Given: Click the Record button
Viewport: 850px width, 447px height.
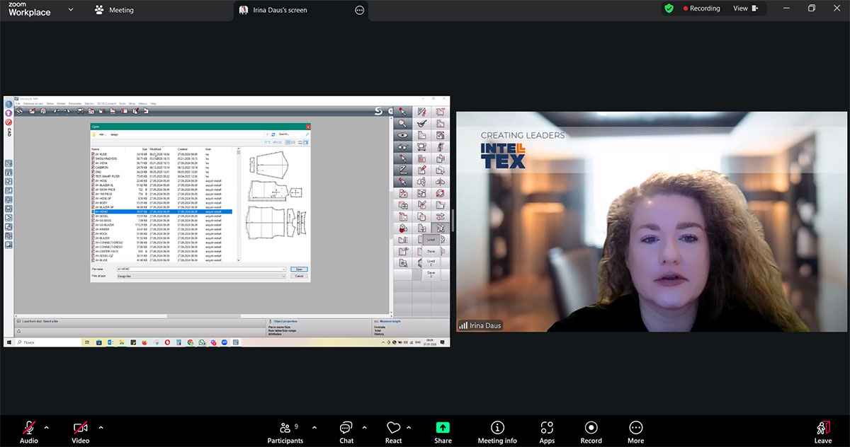Looking at the screenshot, I should tap(591, 431).
